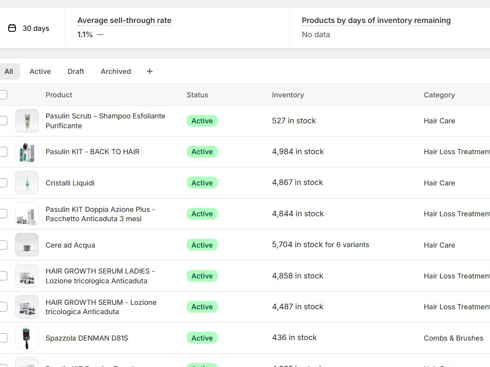The image size is (490, 367).
Task: Open the Cristalli Liquidi product
Action: point(70,183)
